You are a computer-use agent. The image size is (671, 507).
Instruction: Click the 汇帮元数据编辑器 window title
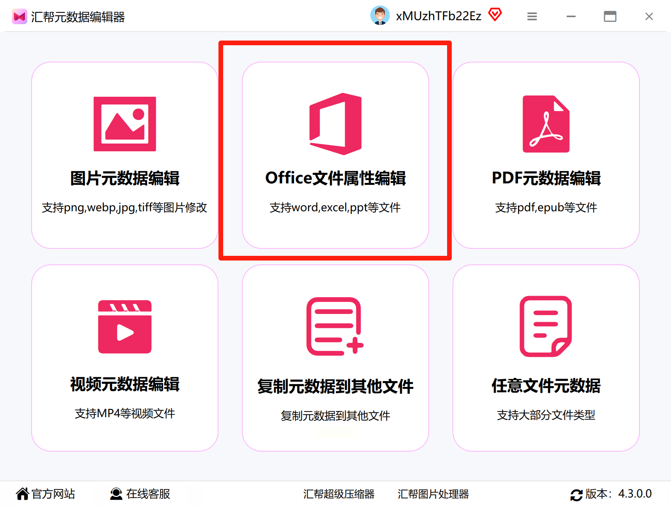(x=78, y=17)
